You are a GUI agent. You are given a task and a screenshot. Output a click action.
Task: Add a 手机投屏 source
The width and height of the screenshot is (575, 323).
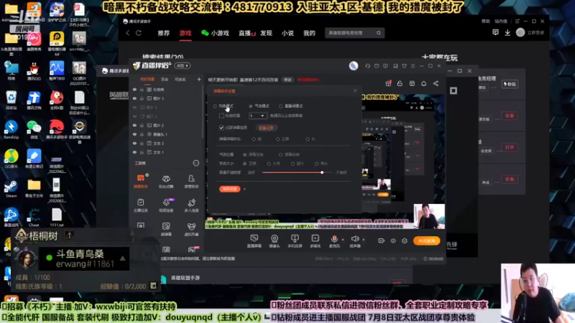click(295, 241)
